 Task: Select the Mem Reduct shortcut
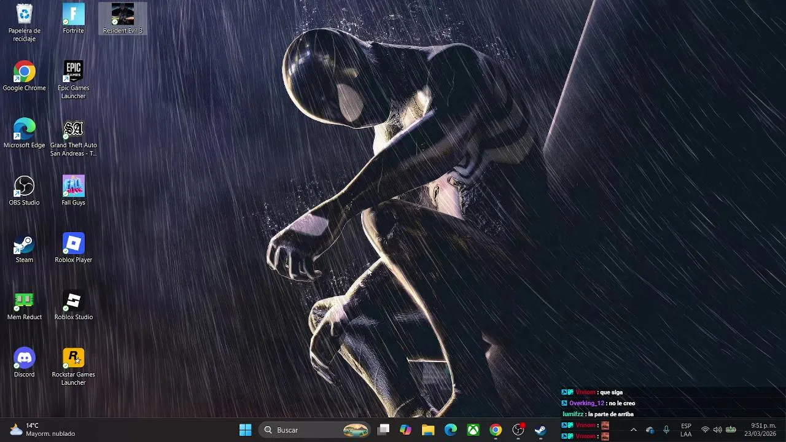tap(24, 305)
